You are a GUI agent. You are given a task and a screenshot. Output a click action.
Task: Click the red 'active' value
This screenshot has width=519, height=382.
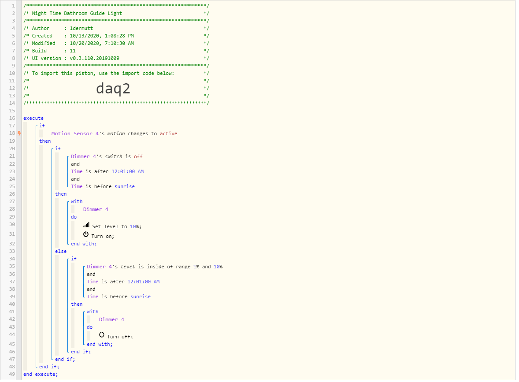point(168,134)
